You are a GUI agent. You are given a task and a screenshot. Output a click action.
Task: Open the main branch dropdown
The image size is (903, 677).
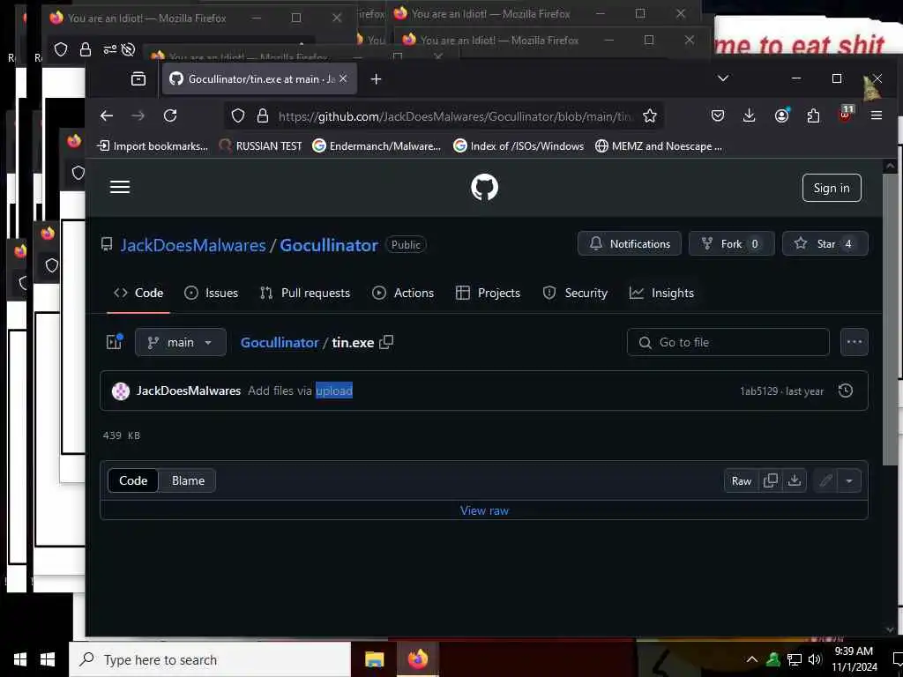(180, 343)
